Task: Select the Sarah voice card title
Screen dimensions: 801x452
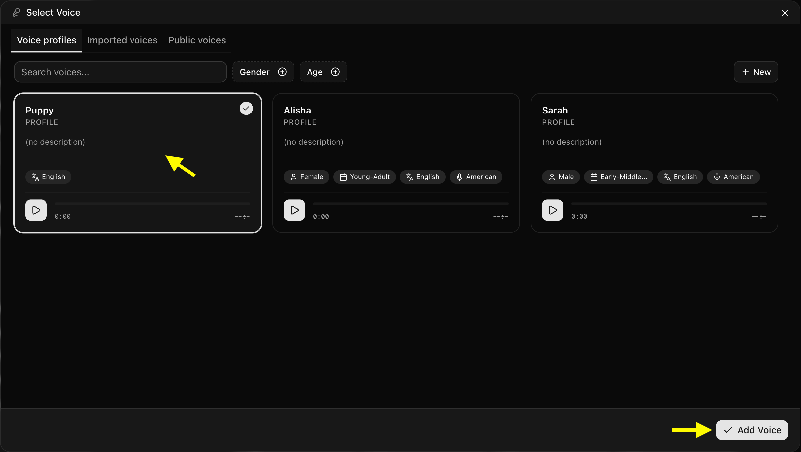Action: [x=555, y=110]
